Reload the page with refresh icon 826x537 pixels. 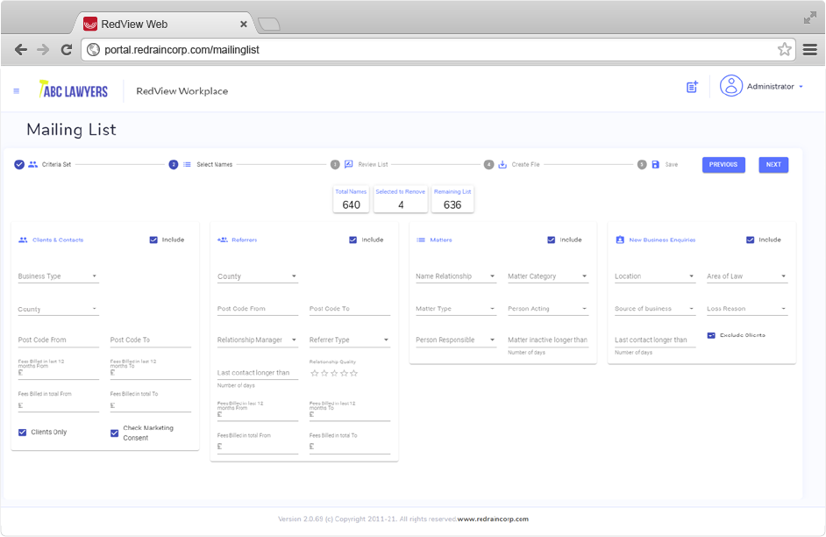[x=67, y=49]
